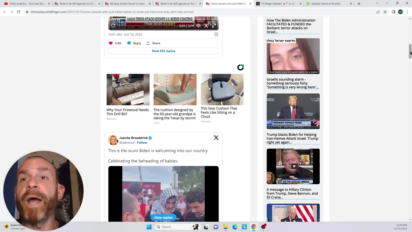Open Task View on taskbar
This screenshot has width=412, height=232.
click(206, 227)
